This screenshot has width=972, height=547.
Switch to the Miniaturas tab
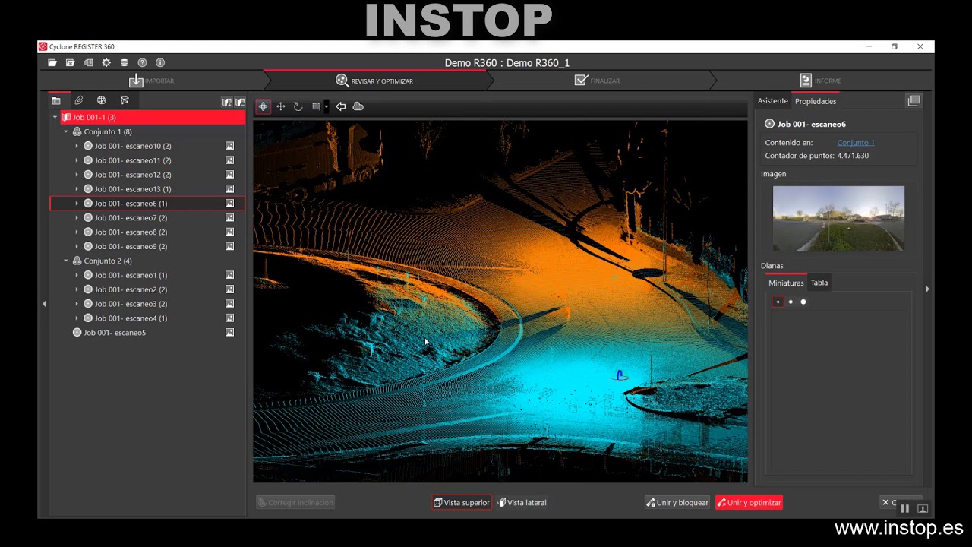[x=786, y=283]
